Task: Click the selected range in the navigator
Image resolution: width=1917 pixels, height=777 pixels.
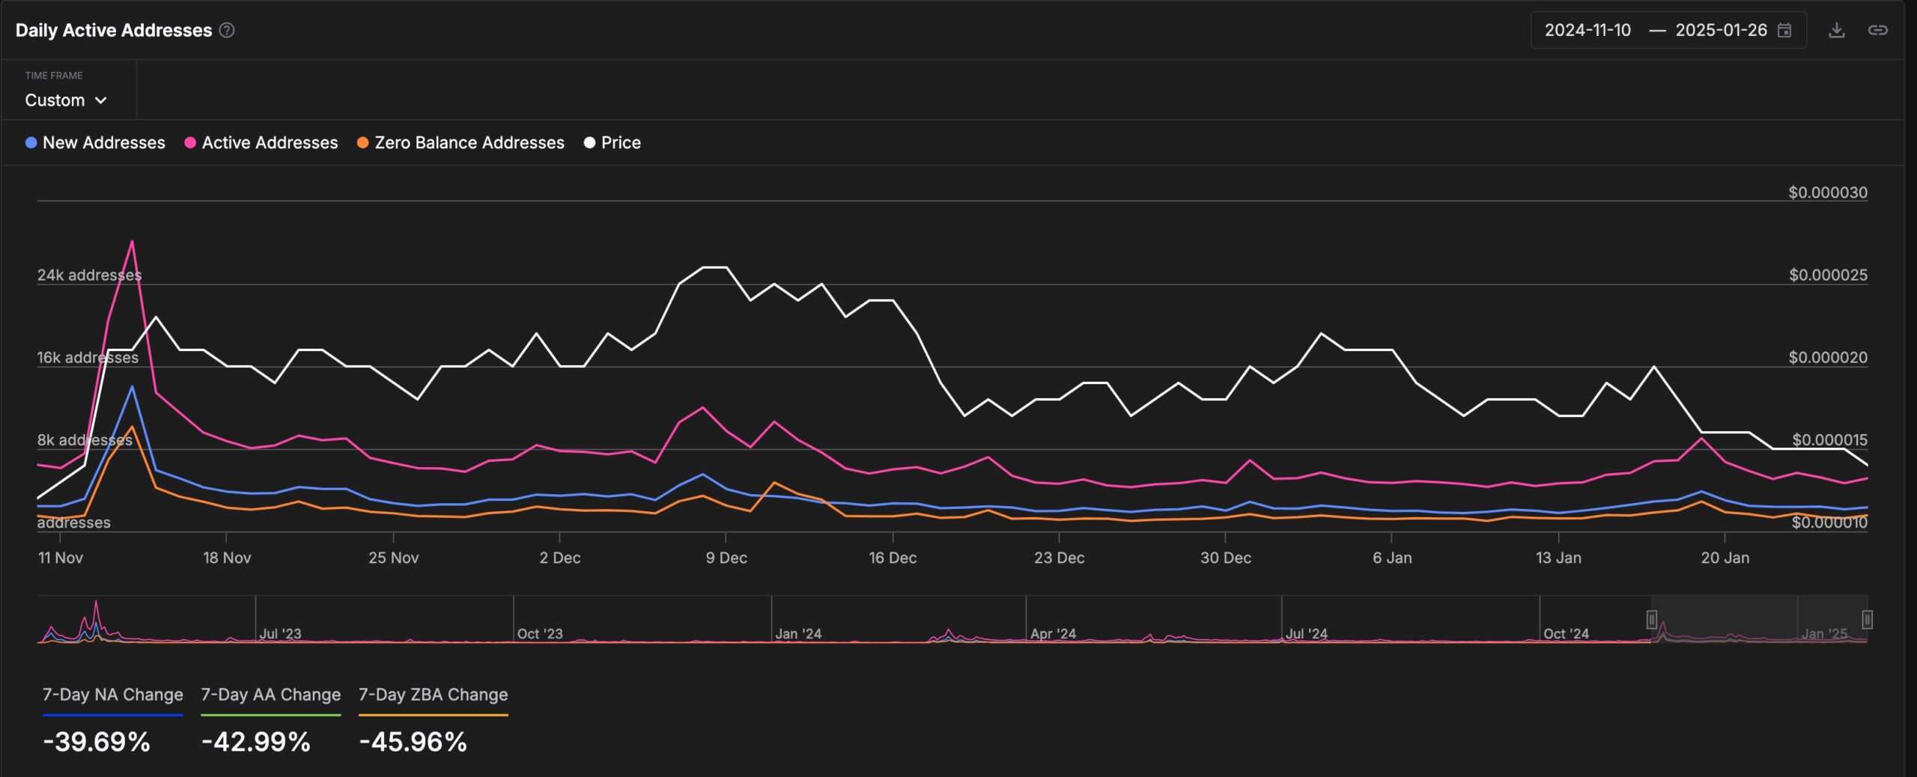Action: pos(1759,619)
